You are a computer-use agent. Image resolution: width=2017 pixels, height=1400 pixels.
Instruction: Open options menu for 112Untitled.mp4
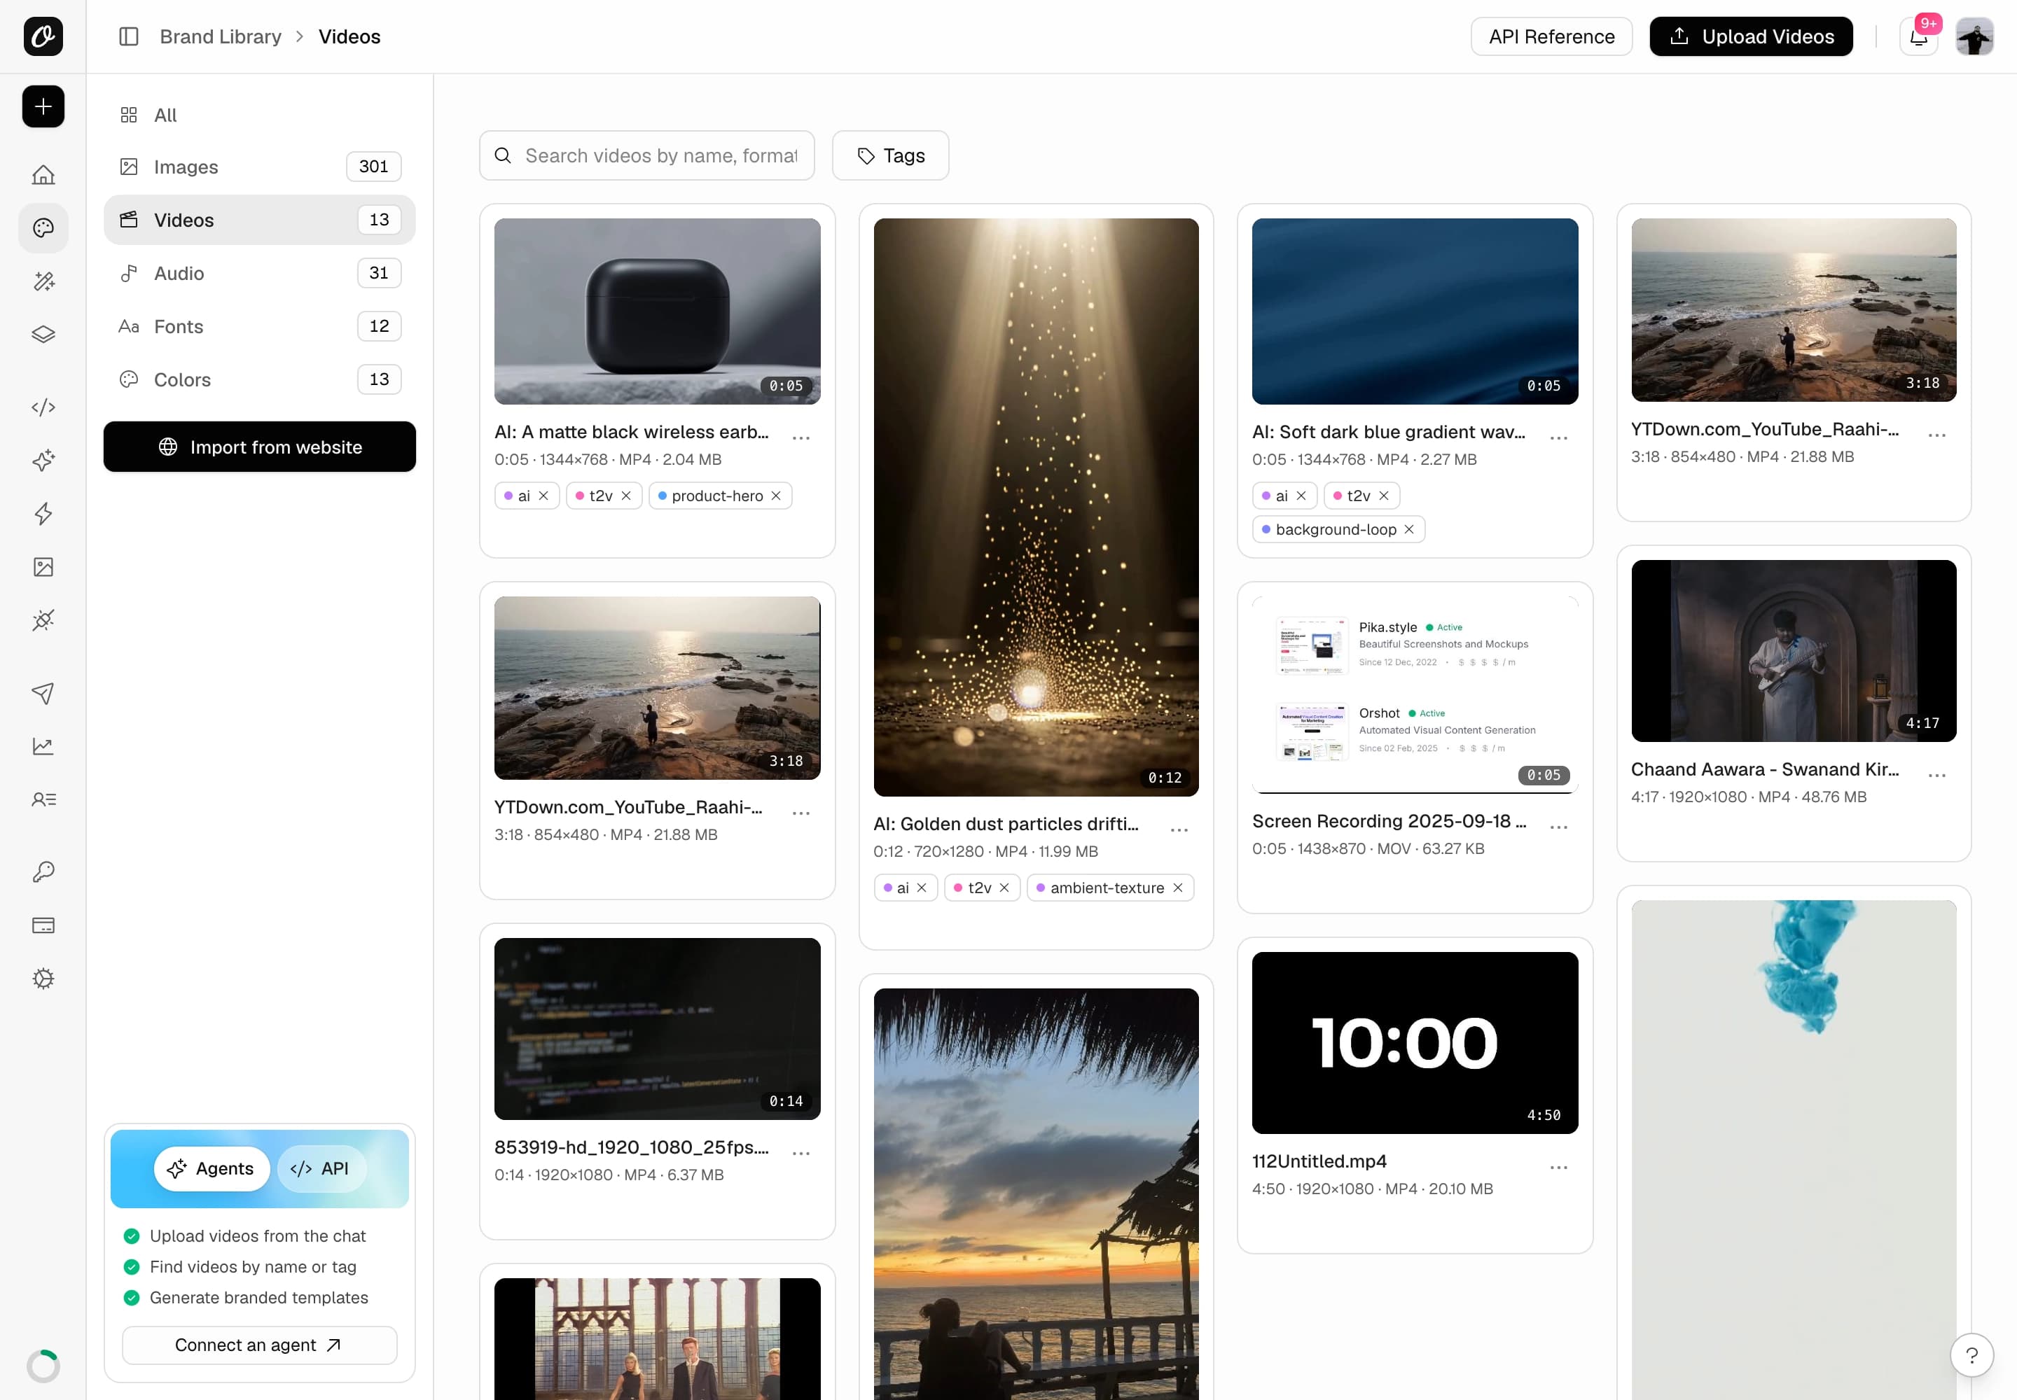click(1558, 1168)
